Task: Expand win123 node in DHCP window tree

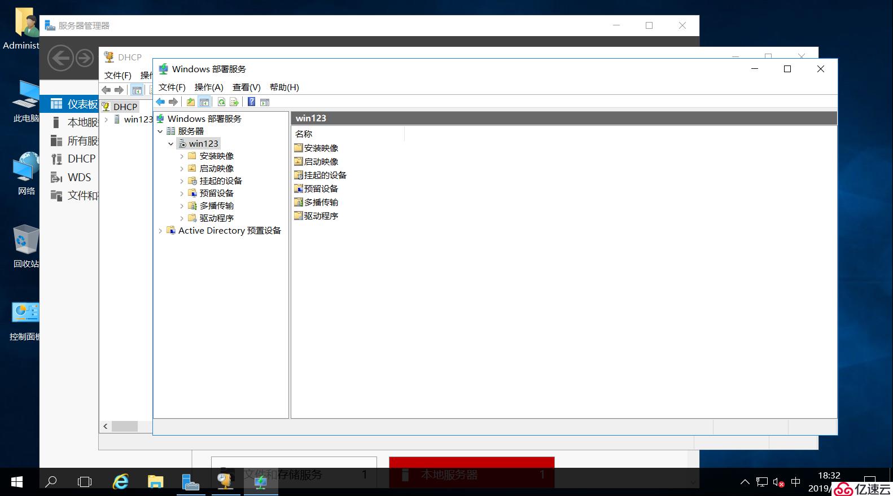Action: (x=106, y=119)
